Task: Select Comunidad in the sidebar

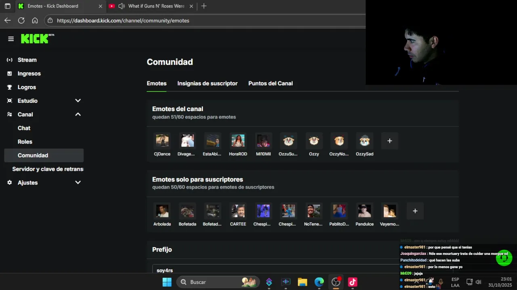Action: [x=44, y=155]
